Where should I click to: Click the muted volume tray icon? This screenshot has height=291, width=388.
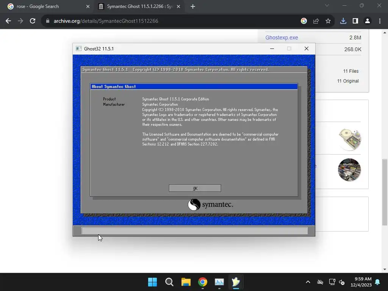(342, 282)
